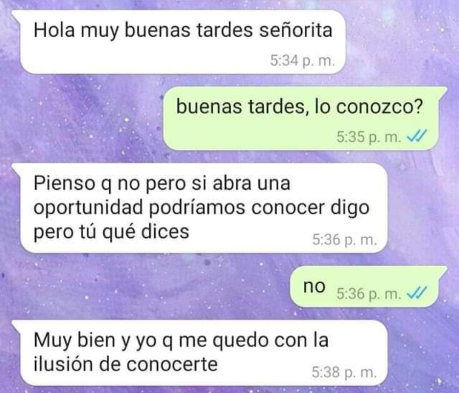This screenshot has width=459, height=393.
Task: Click the 5:36 p. m. timestamp beside 'no'
Action: point(368,294)
